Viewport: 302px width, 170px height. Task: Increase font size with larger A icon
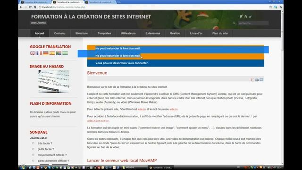coord(241,17)
